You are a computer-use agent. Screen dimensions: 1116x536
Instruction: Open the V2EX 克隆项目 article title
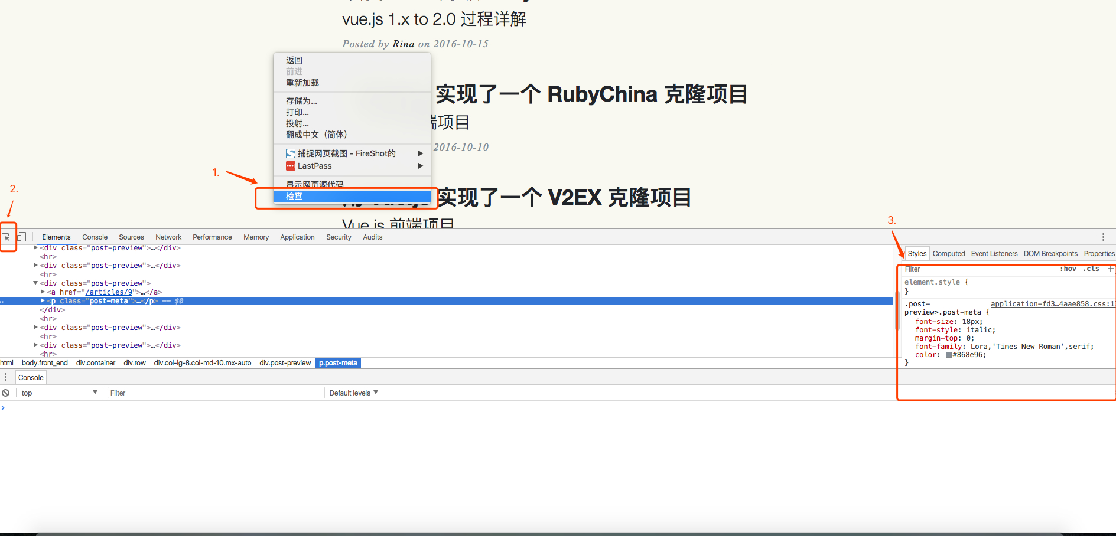point(564,198)
